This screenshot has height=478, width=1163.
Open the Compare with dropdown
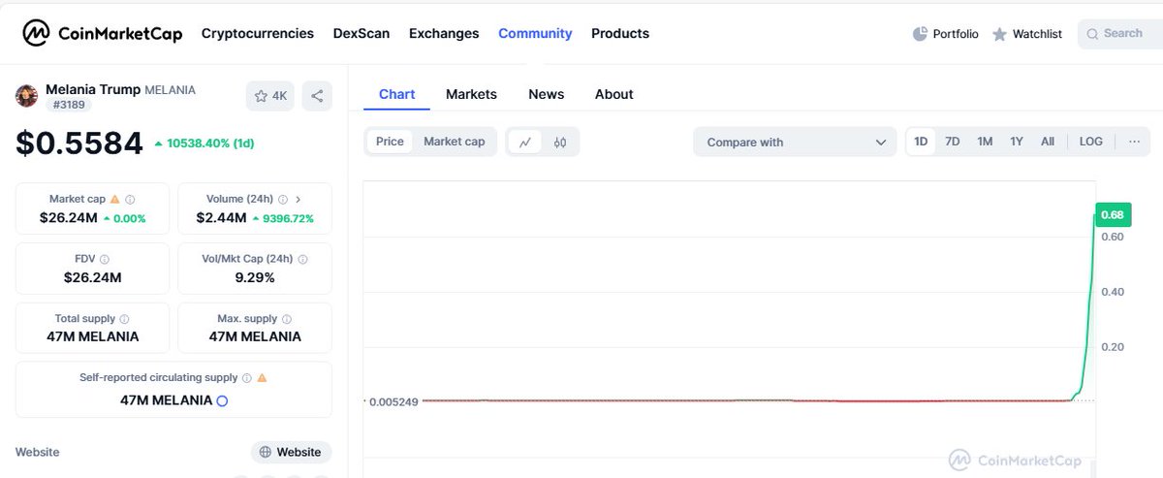[x=795, y=142]
